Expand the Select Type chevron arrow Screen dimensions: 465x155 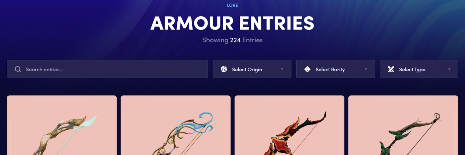click(x=449, y=69)
